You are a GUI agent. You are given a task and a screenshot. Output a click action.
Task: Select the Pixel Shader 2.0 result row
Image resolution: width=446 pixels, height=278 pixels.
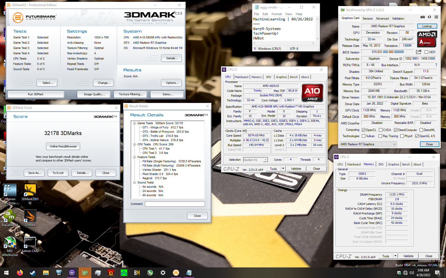click(160, 174)
